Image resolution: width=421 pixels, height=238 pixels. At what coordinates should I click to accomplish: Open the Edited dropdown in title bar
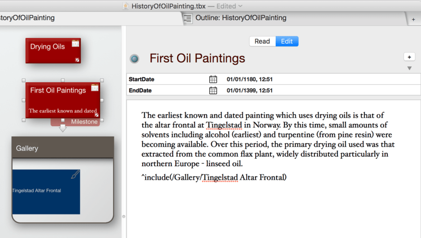pos(230,6)
